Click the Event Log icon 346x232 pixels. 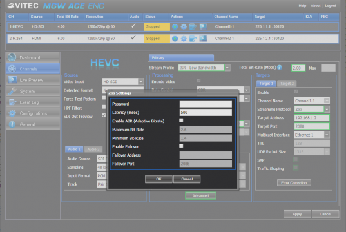point(12,102)
